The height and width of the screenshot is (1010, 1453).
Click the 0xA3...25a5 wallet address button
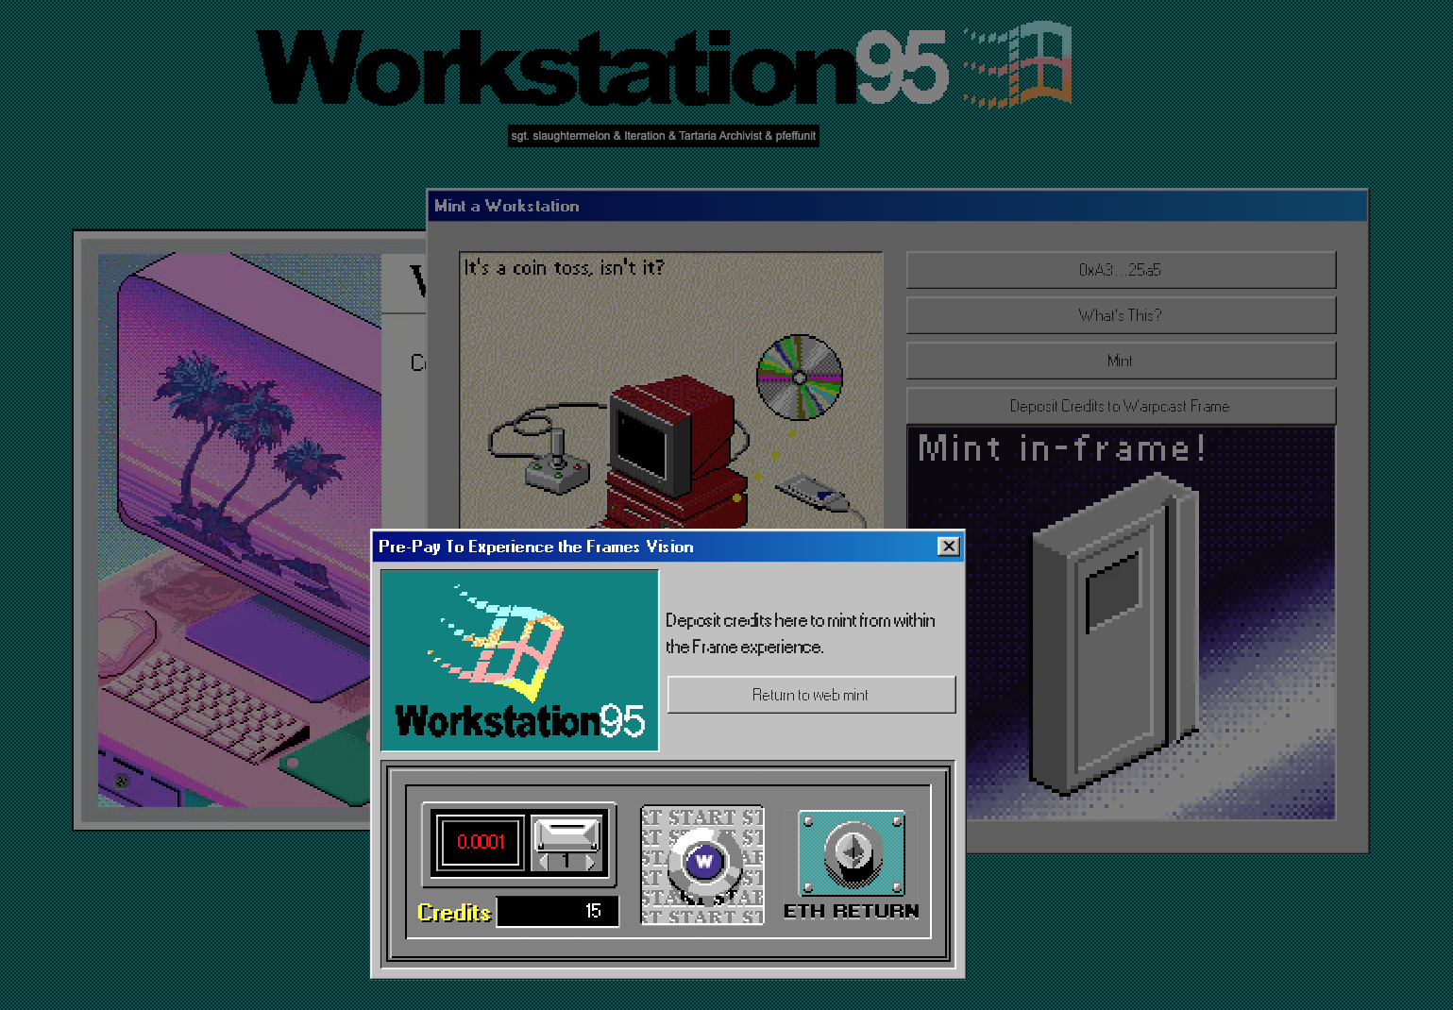[x=1121, y=270]
